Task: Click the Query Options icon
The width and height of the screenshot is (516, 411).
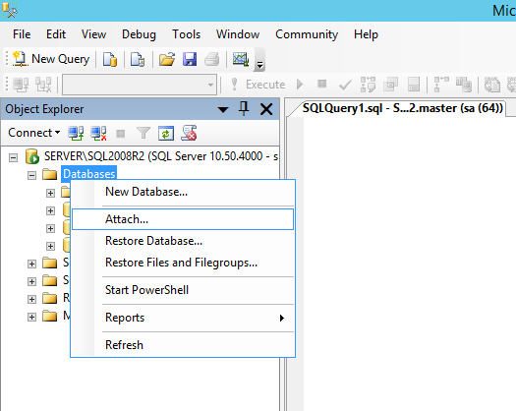Action: (390, 85)
